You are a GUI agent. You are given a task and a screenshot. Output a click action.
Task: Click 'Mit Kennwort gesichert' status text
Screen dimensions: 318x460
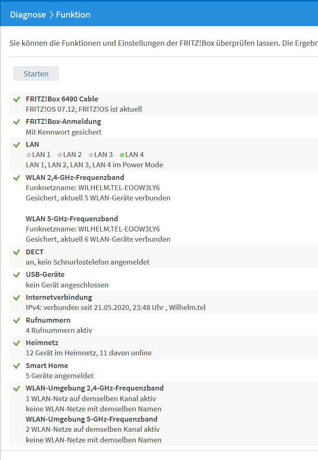[x=64, y=132]
